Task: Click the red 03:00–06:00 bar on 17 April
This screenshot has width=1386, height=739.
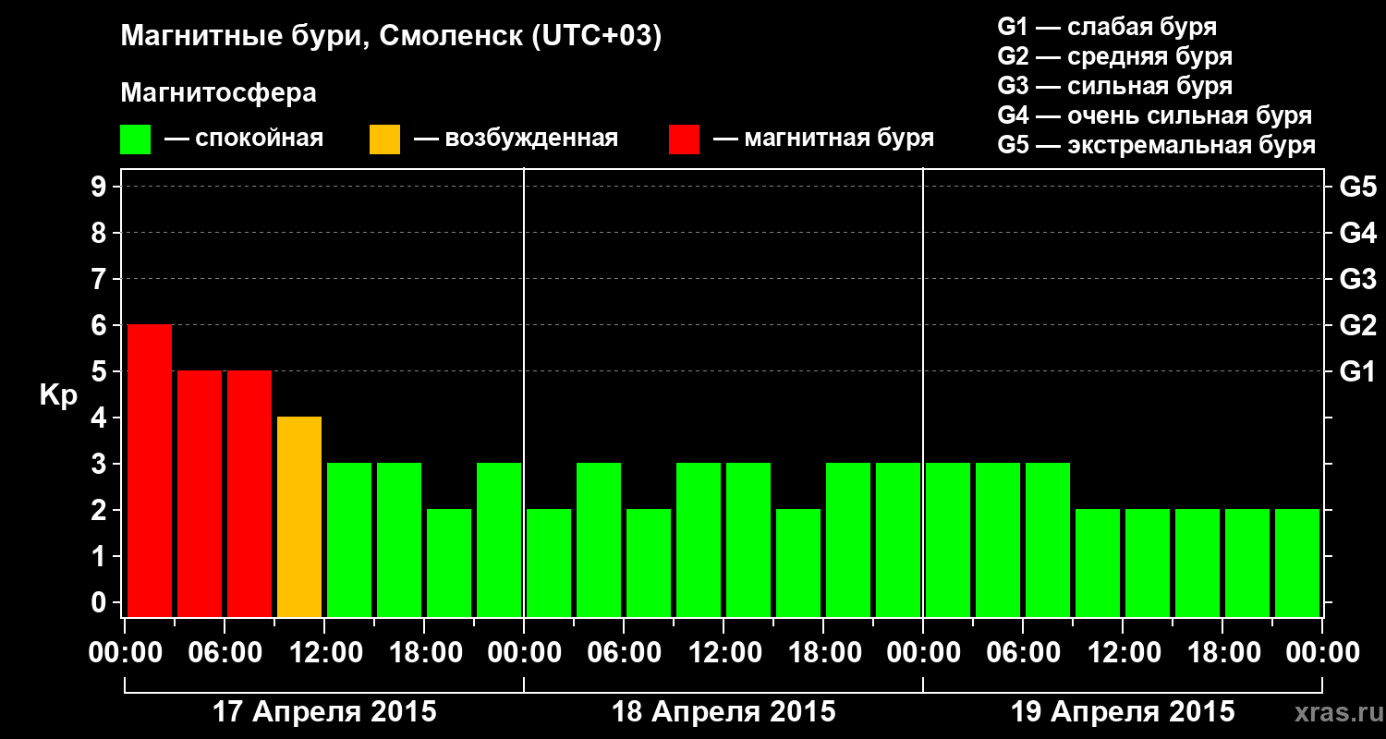Action: (200, 493)
